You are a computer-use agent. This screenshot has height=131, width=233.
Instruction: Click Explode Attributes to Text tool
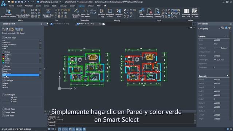point(8,13)
